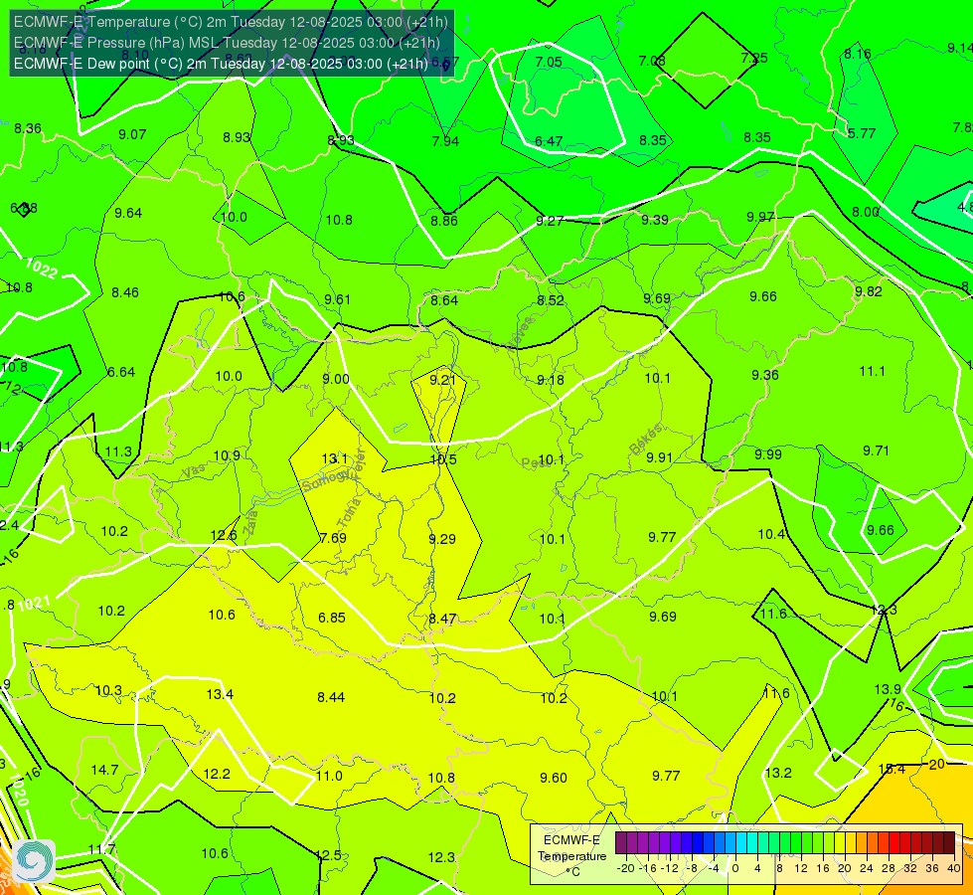Click the 8.47 value

pyautogui.click(x=442, y=619)
